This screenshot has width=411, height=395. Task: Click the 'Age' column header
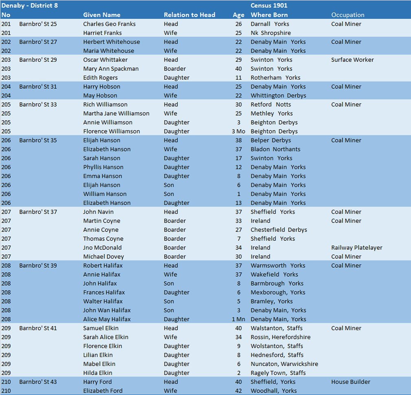(238, 15)
